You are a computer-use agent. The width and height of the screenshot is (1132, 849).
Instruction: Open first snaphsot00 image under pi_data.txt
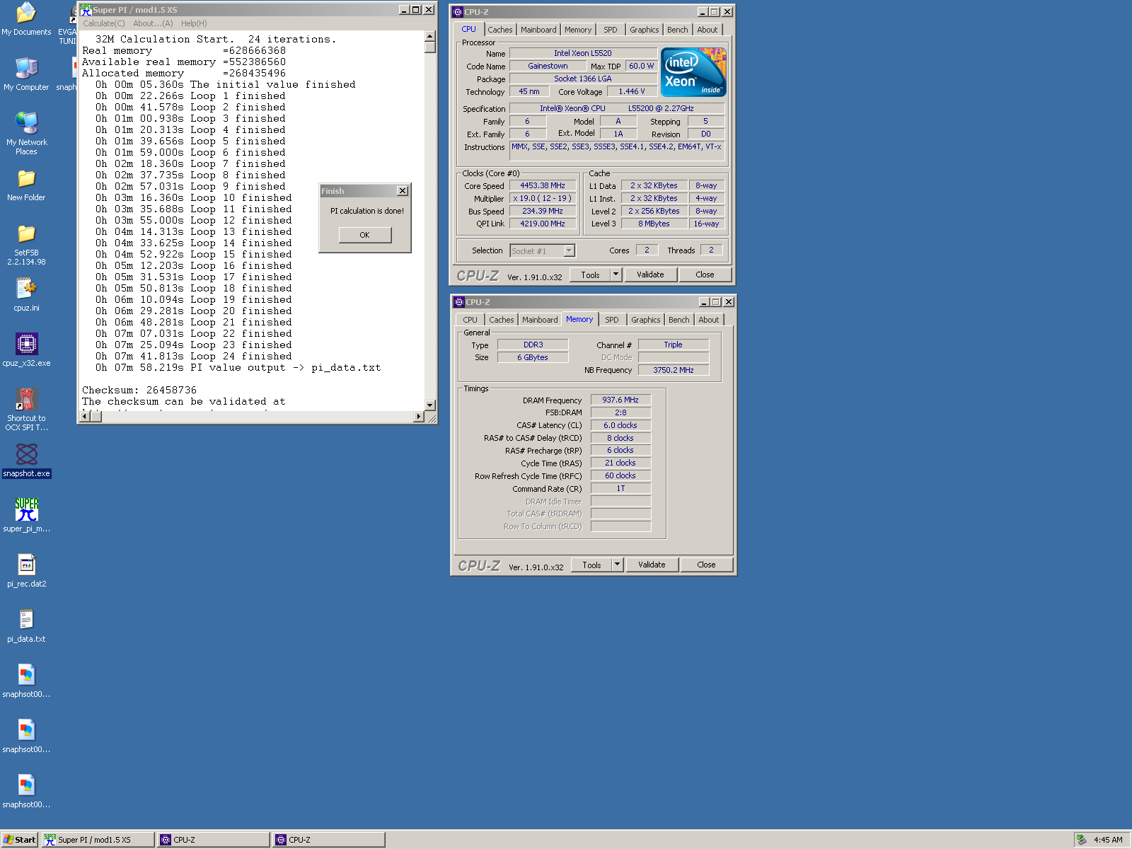click(26, 681)
